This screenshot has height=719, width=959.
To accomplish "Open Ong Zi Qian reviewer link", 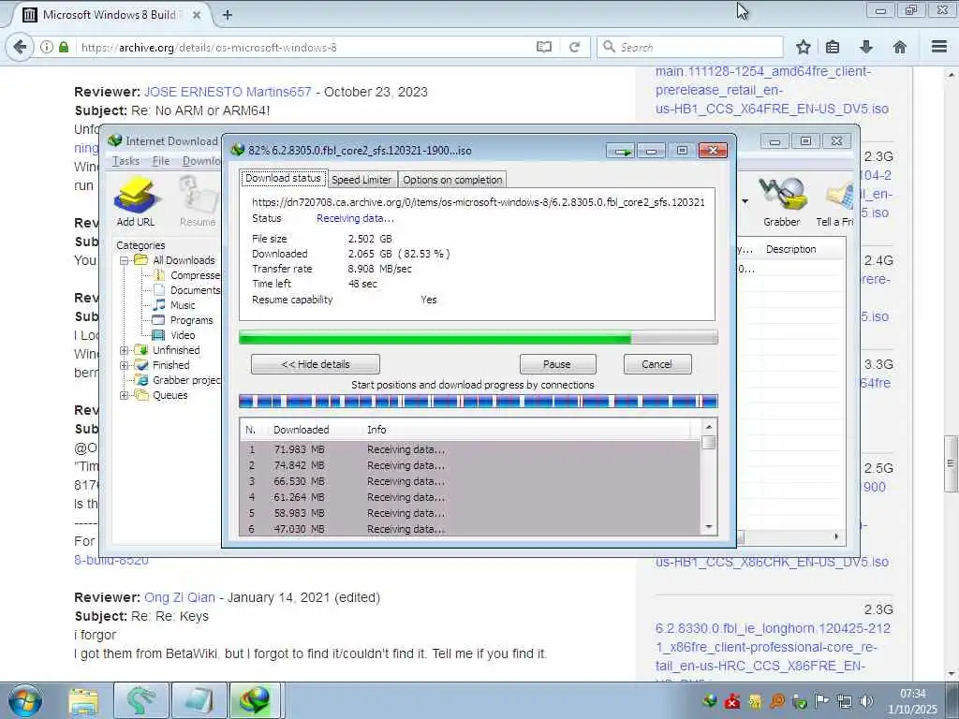I will pyautogui.click(x=180, y=597).
